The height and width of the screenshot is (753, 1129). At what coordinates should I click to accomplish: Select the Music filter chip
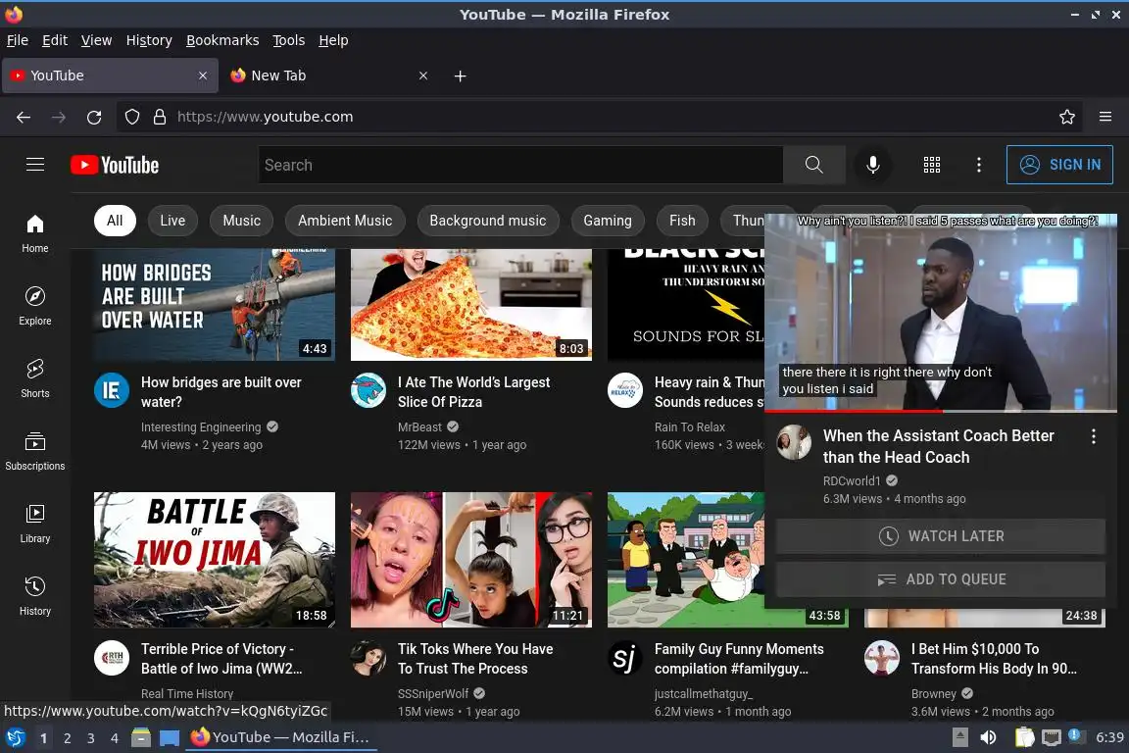click(x=242, y=221)
